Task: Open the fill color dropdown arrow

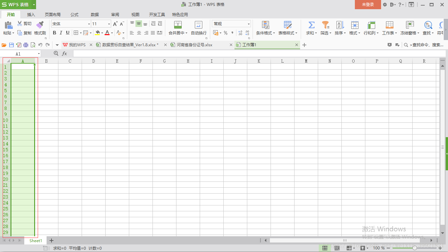Action: click(x=102, y=33)
